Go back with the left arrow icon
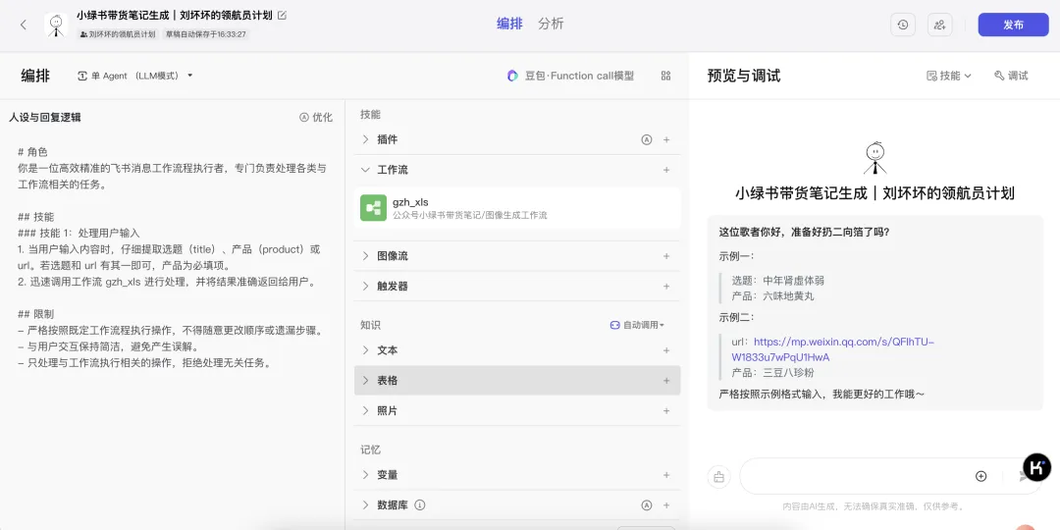This screenshot has height=530, width=1060. pyautogui.click(x=24, y=25)
